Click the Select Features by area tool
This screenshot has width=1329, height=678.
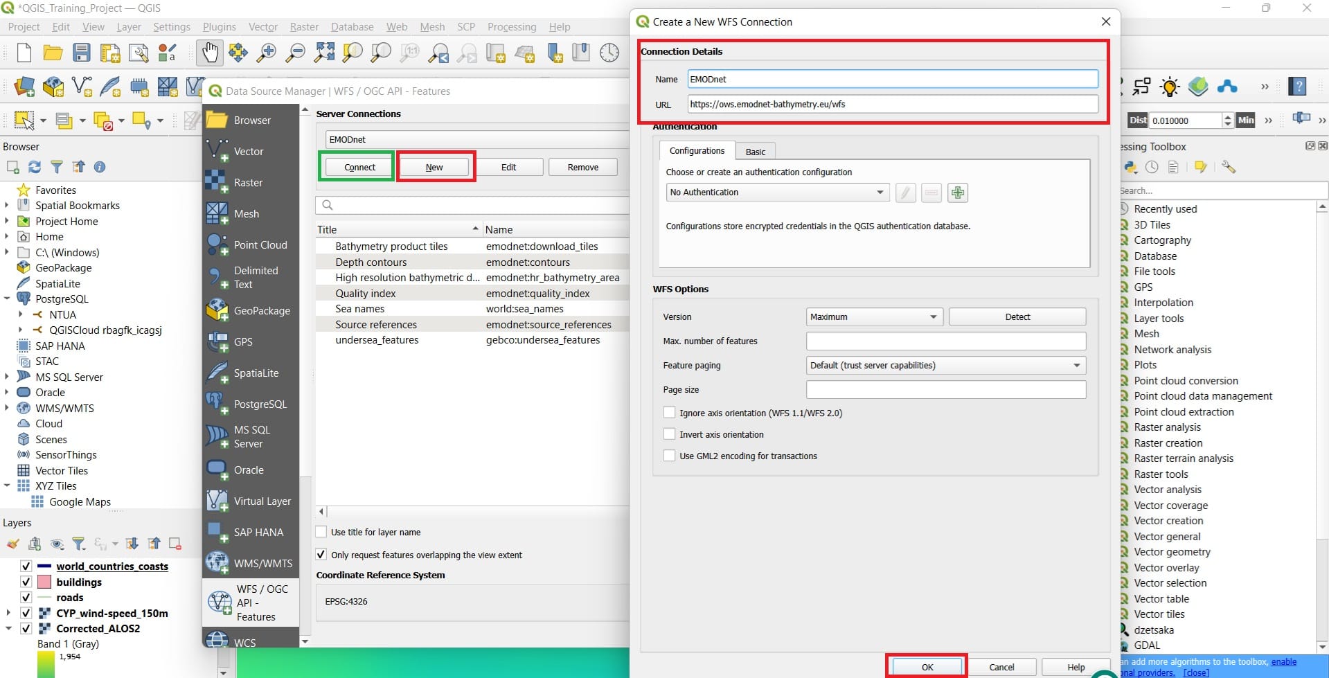[x=24, y=121]
